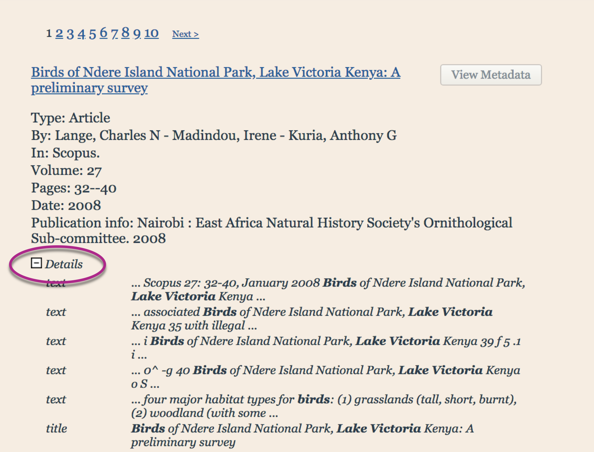Click the Publication info line text
The width and height of the screenshot is (594, 452).
coord(271,230)
